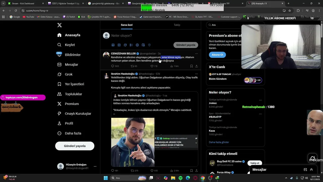This screenshot has height=182, width=323.
Task: Add a poll to post
Action: point(131,45)
